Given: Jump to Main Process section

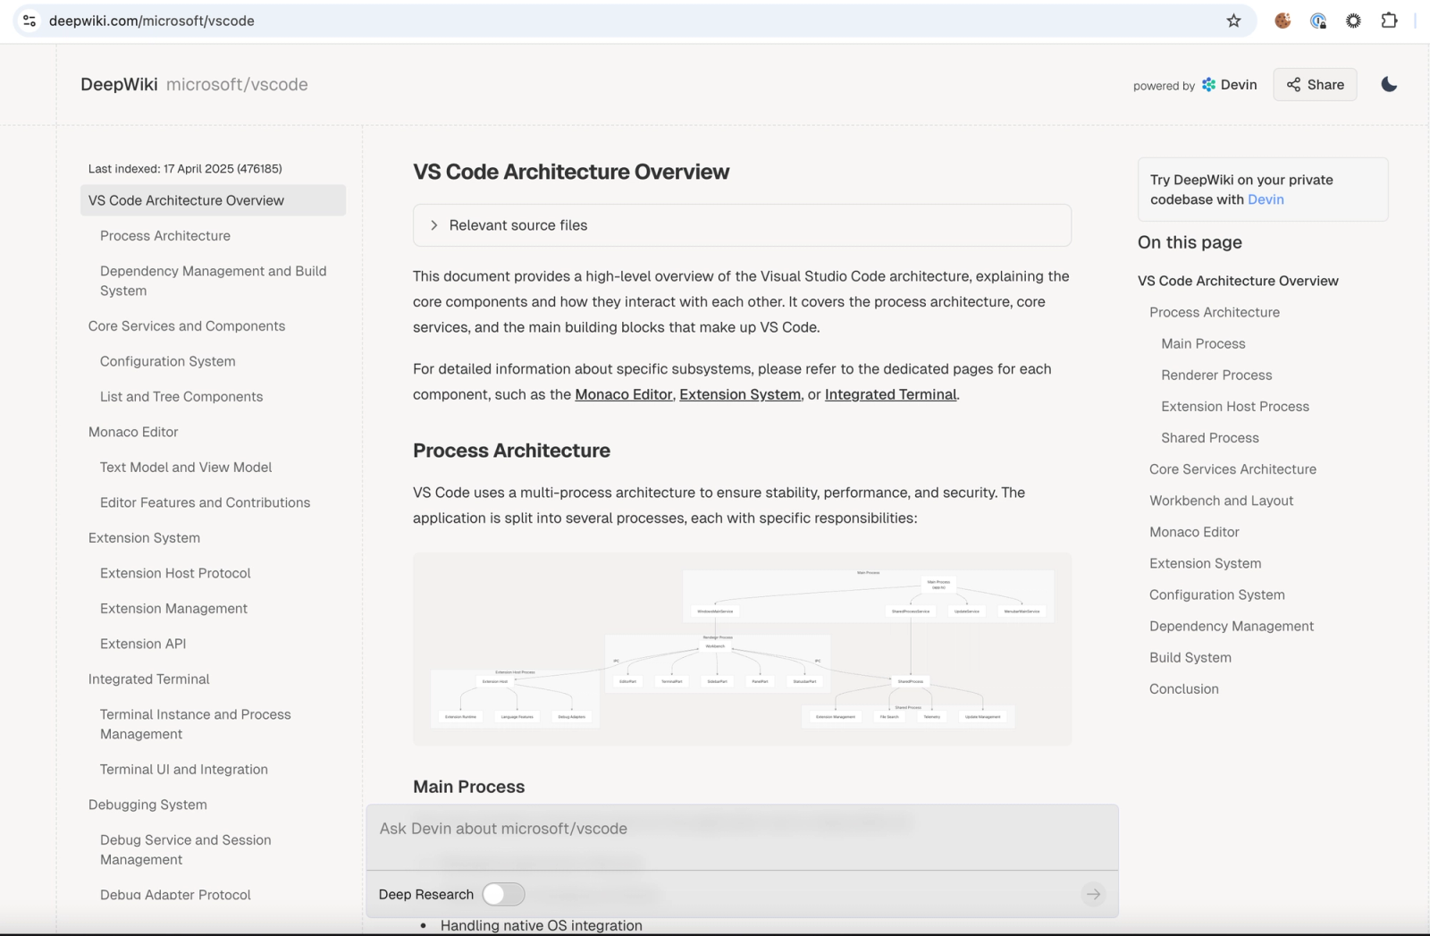Looking at the screenshot, I should click(x=1203, y=343).
